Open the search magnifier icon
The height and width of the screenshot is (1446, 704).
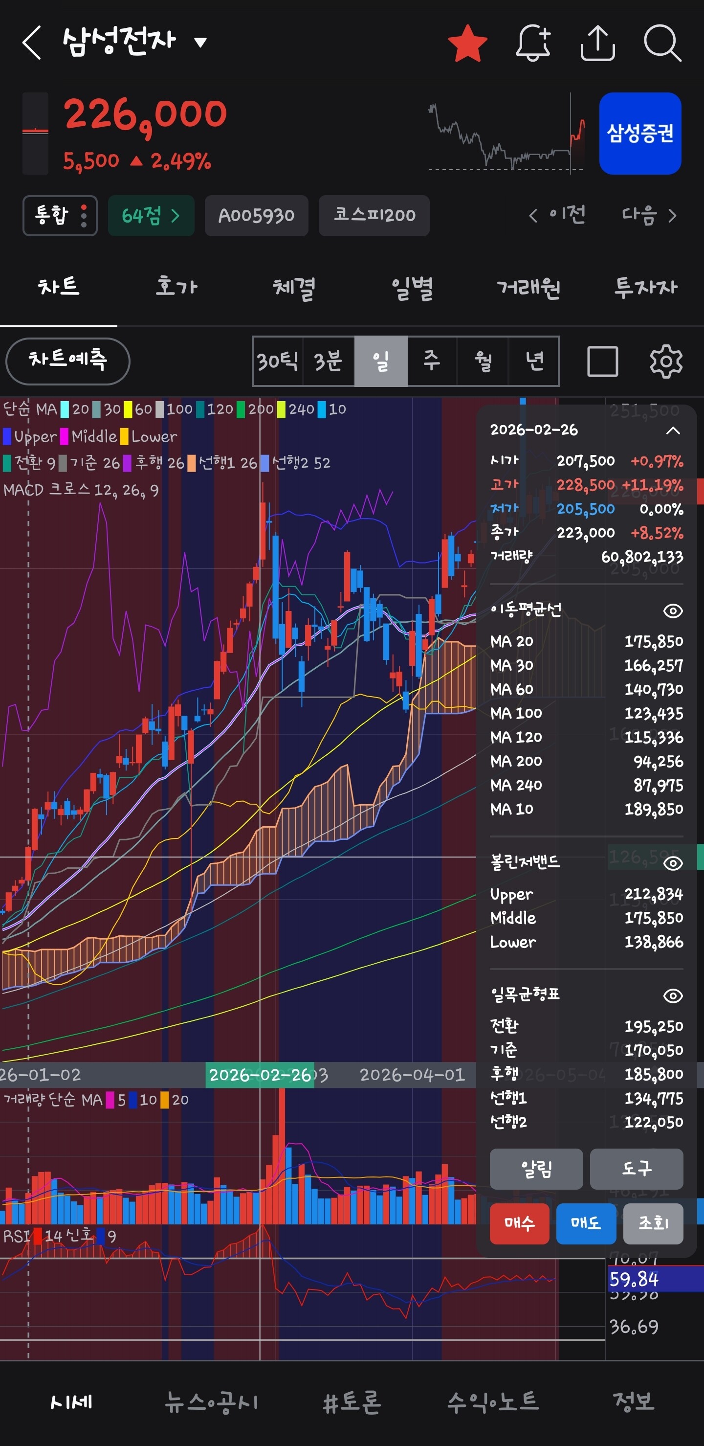662,43
